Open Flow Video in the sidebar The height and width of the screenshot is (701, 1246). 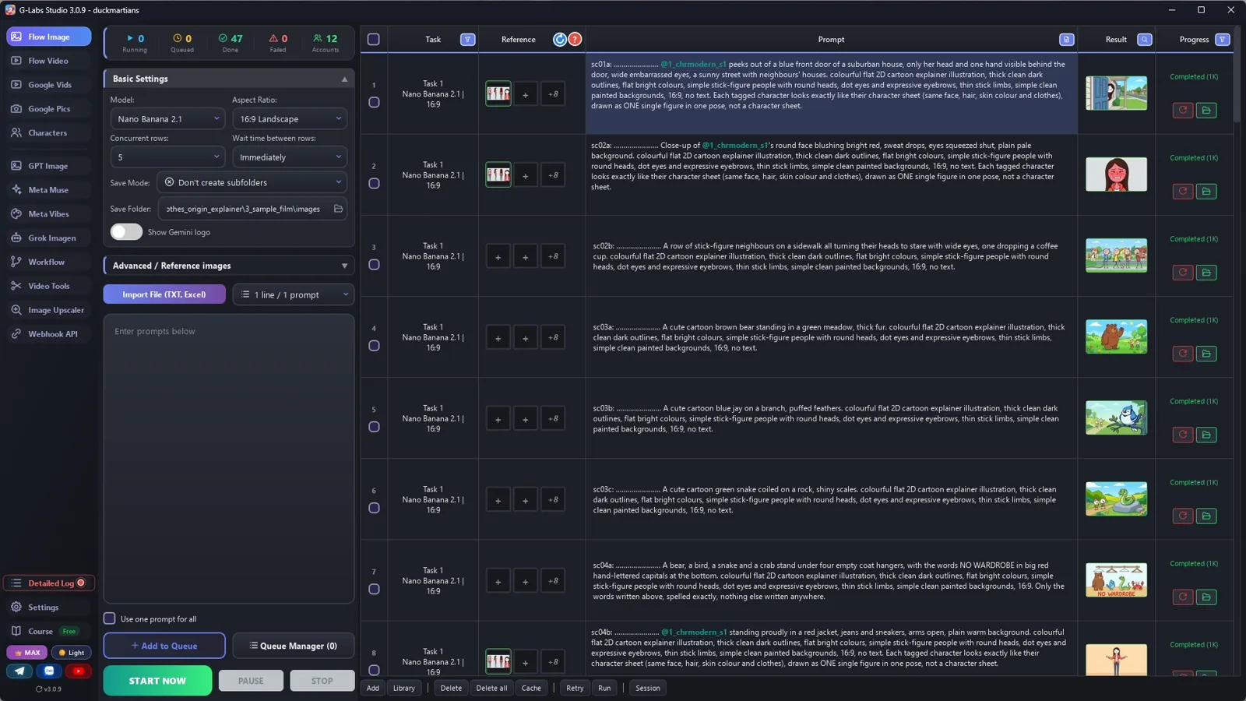[48, 61]
